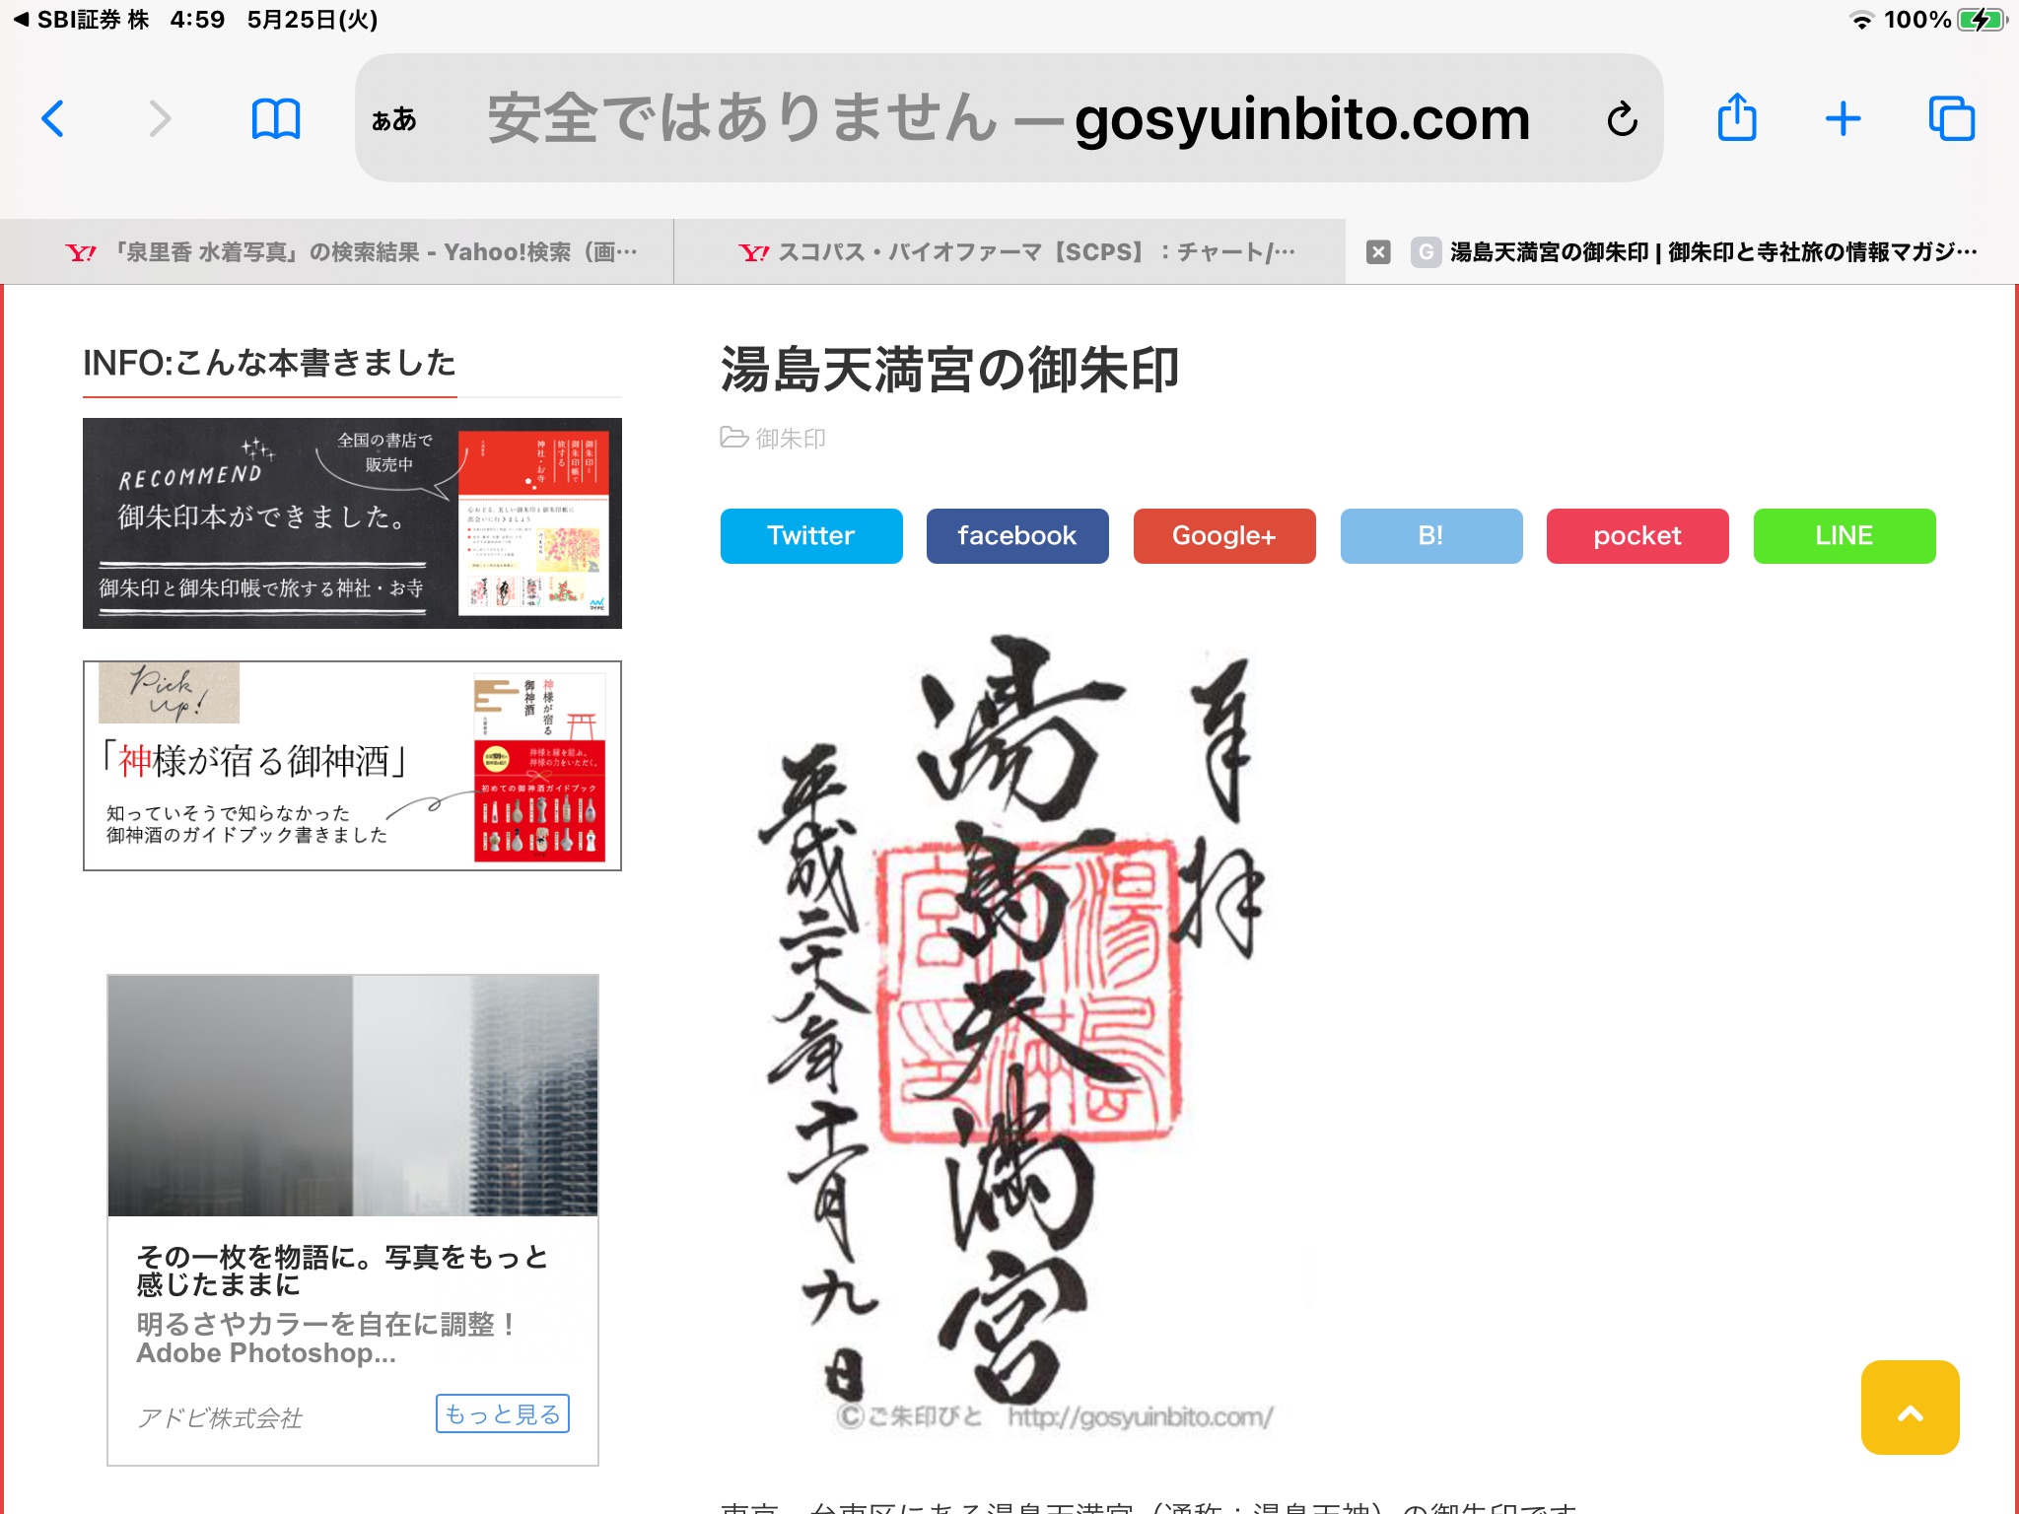Open the ぁあ reader options menu

(x=394, y=119)
